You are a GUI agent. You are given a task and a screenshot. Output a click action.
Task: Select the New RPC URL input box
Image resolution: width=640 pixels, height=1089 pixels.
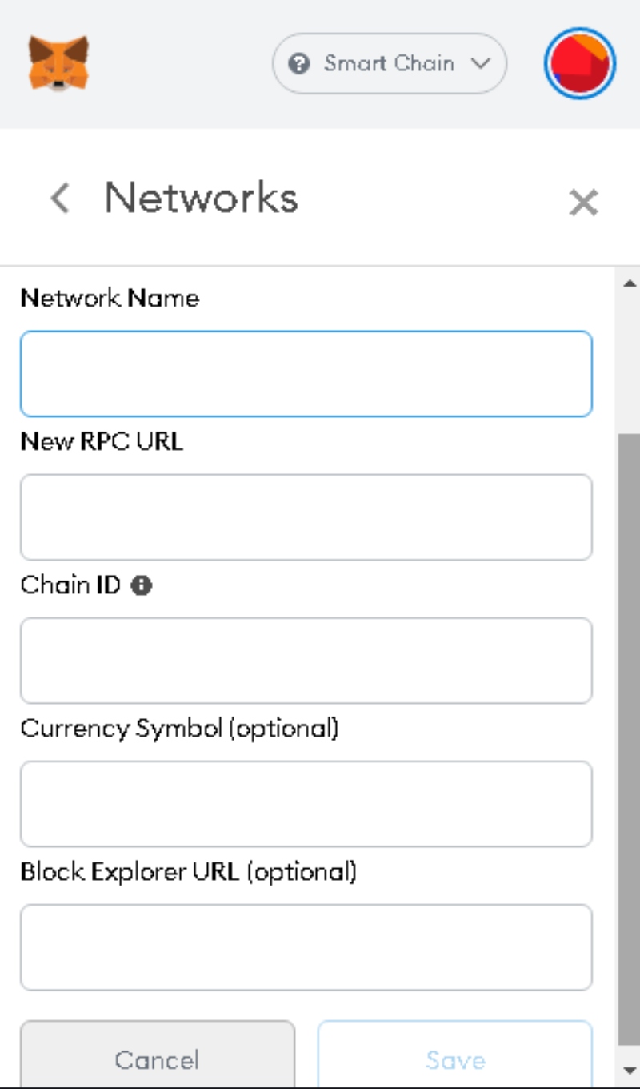pyautogui.click(x=306, y=517)
